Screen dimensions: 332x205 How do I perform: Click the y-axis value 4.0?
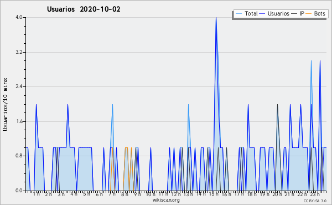click(x=19, y=17)
